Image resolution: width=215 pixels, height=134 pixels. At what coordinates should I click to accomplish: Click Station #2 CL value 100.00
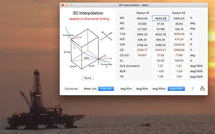(179, 61)
